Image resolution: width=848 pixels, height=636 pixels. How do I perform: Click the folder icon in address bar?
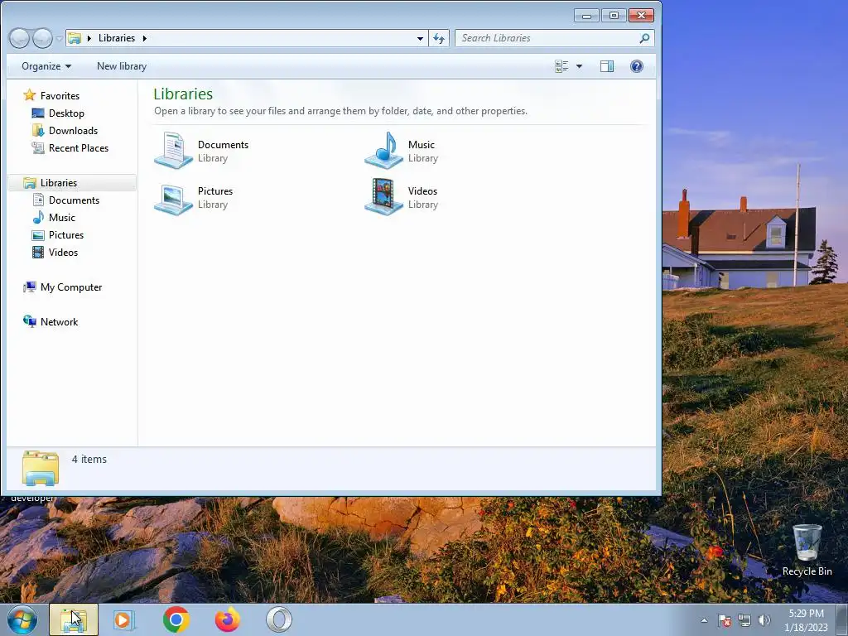(x=75, y=38)
